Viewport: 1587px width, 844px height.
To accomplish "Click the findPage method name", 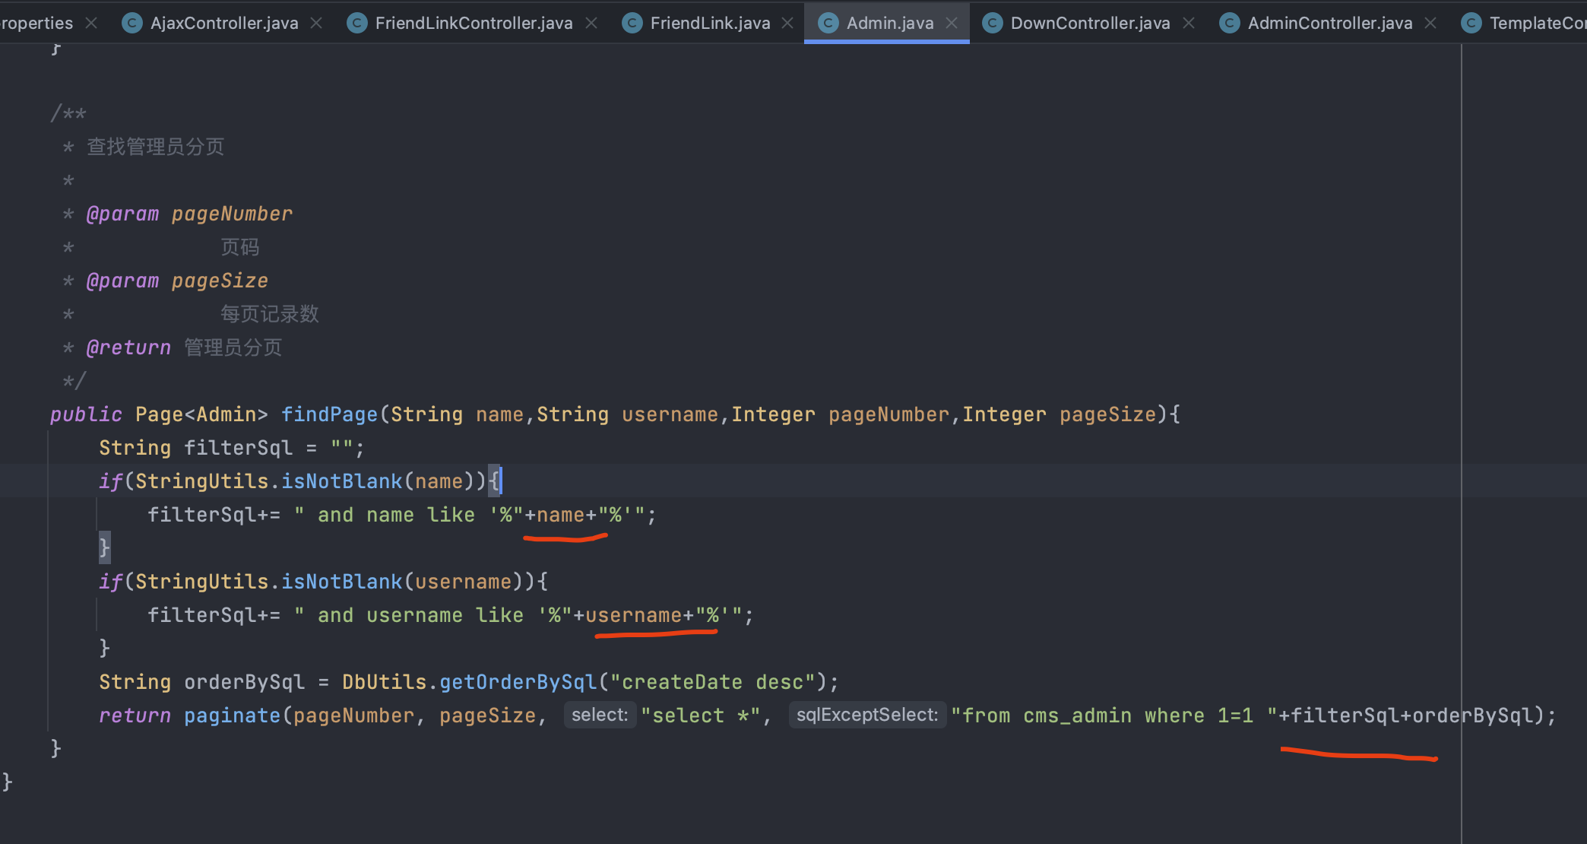I will [329, 414].
